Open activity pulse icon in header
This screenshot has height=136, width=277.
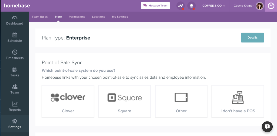(180, 6)
